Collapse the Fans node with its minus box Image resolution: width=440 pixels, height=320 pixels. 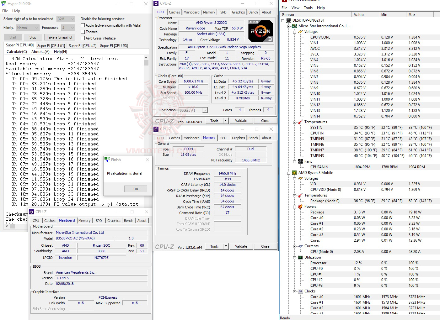pos(295,162)
